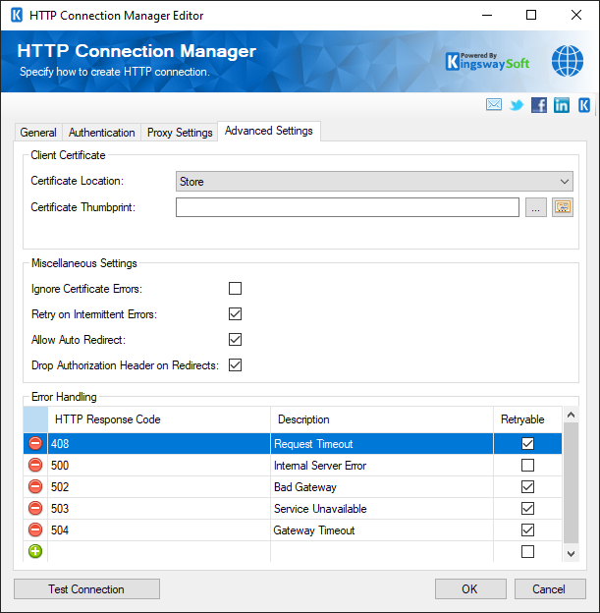Add a new error handling row
This screenshot has height=613, width=600.
coord(35,552)
